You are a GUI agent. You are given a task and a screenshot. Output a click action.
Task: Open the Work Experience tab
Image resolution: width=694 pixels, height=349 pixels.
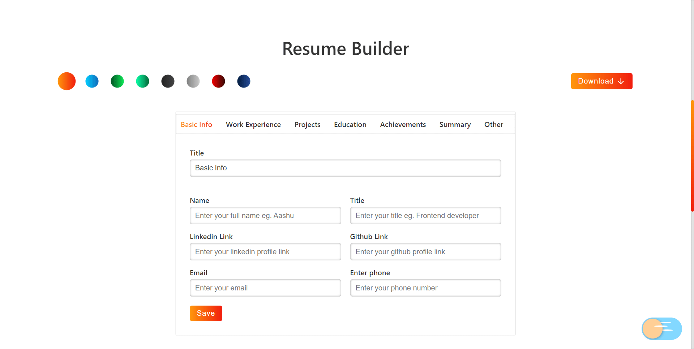(253, 124)
